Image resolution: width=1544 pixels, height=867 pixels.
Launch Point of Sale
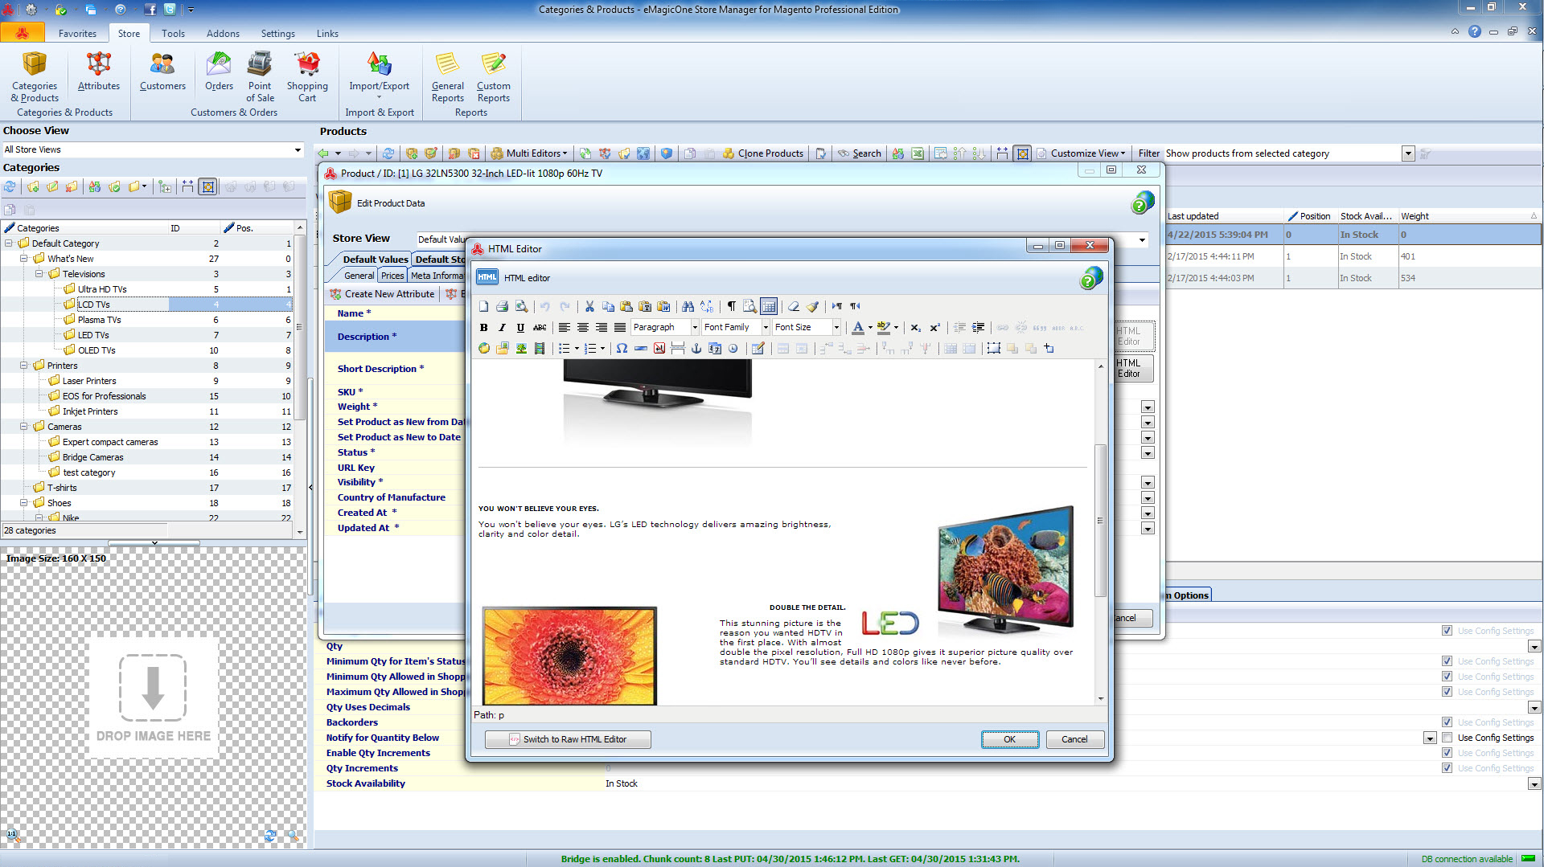click(260, 77)
